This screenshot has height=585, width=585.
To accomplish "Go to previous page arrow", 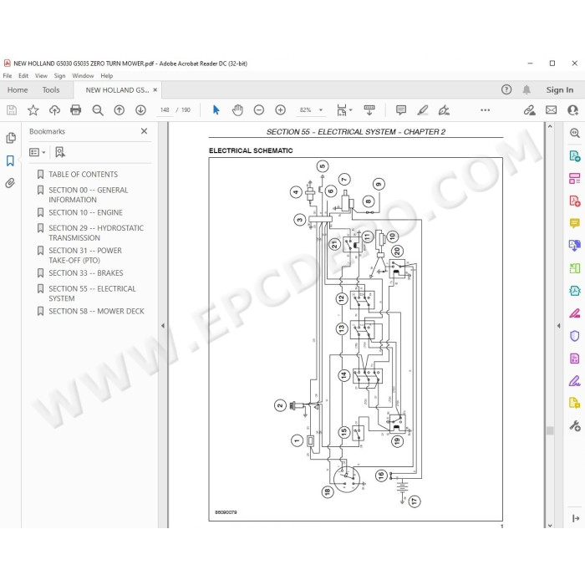I will (x=120, y=110).
